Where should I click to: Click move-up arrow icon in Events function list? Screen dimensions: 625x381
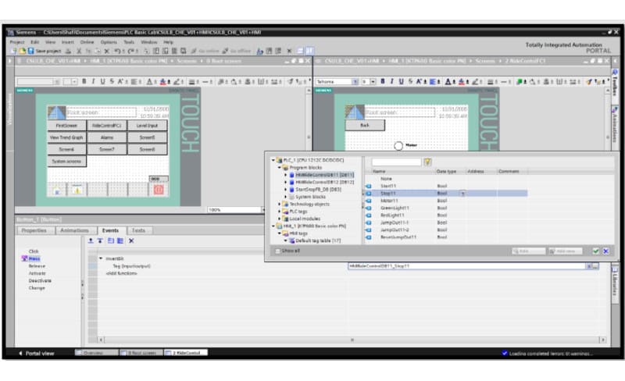tap(91, 240)
